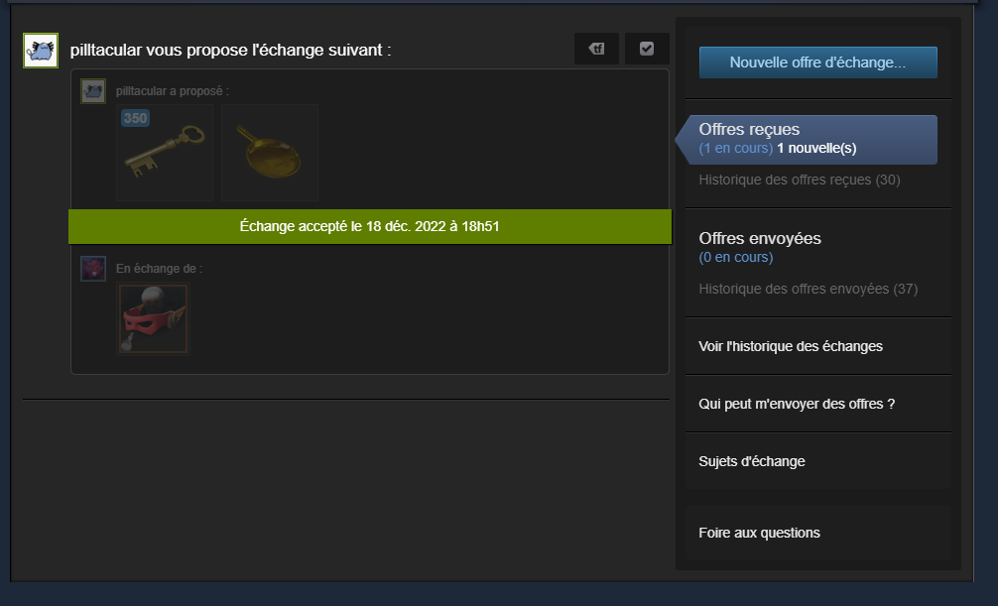Open 'Historique des offres reçues (30)'
Screen dimensions: 998x606
pyautogui.click(x=800, y=180)
